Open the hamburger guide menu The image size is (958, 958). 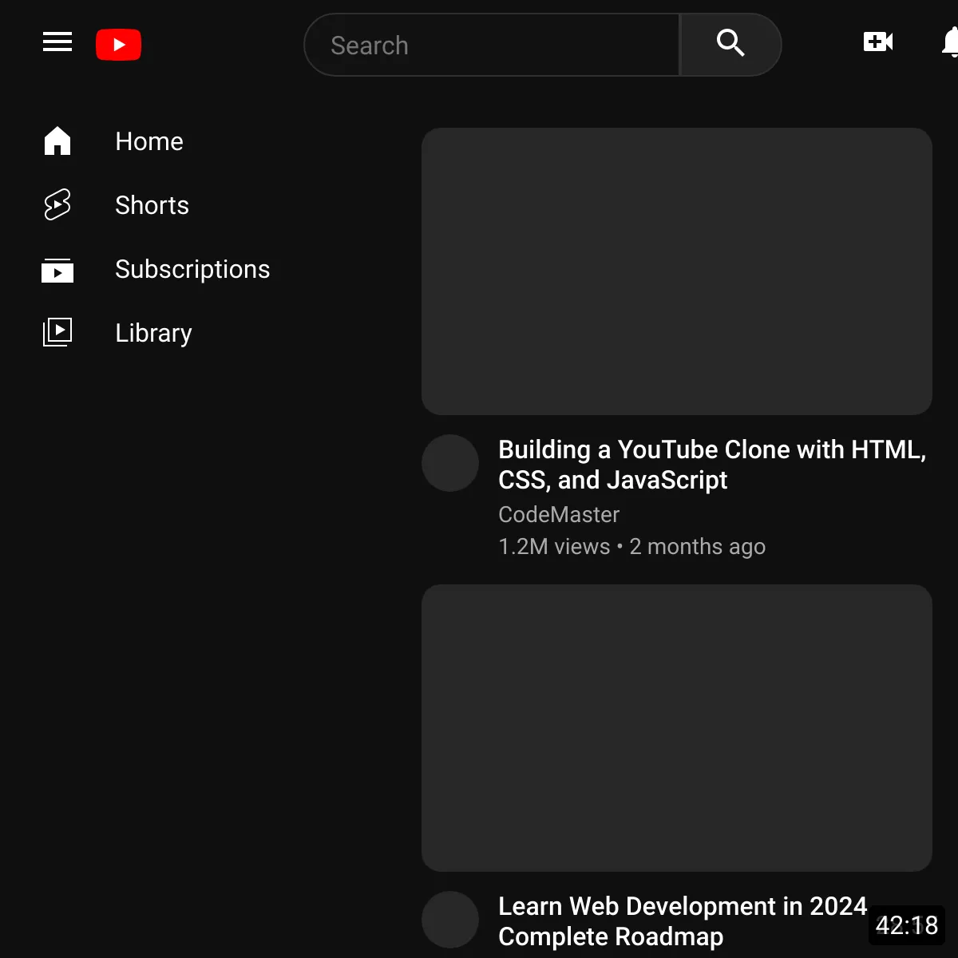coord(57,42)
